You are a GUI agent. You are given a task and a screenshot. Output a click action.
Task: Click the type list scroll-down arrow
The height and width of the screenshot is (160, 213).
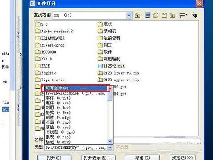click(110, 141)
